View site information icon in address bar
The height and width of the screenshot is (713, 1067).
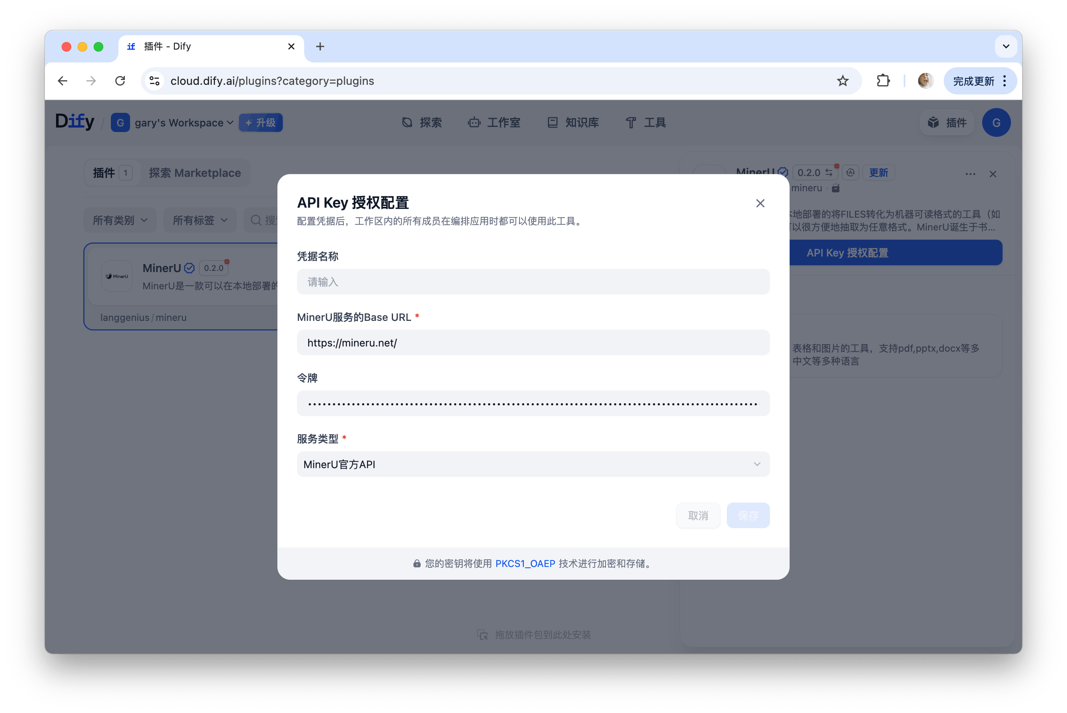[154, 81]
